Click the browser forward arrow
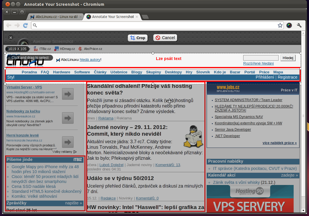 point(17,25)
